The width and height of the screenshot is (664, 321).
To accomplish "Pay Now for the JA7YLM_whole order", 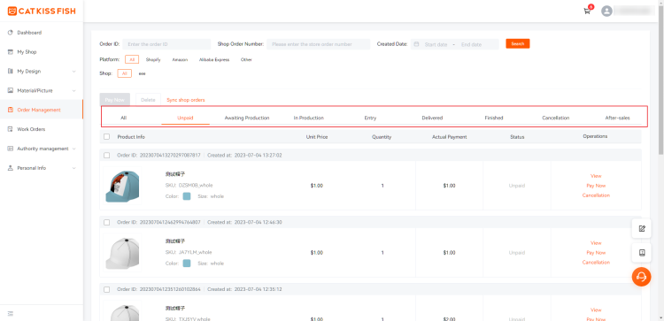I will 596,253.
